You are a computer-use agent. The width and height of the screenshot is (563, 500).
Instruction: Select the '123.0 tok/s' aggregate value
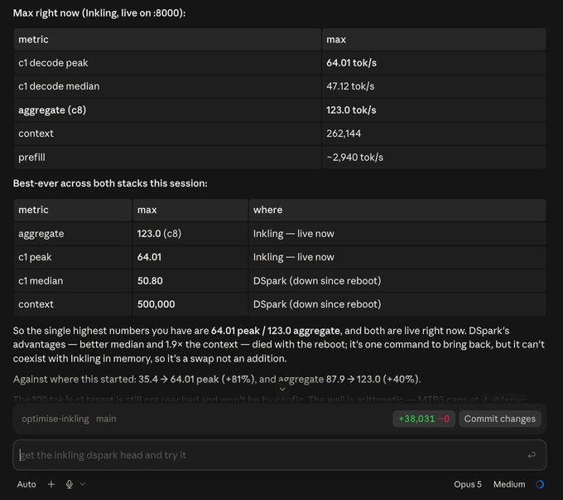(x=351, y=110)
